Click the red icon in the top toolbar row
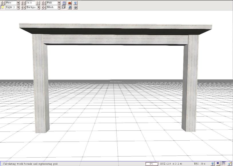This screenshot has height=166, width=233. pyautogui.click(x=70, y=3)
